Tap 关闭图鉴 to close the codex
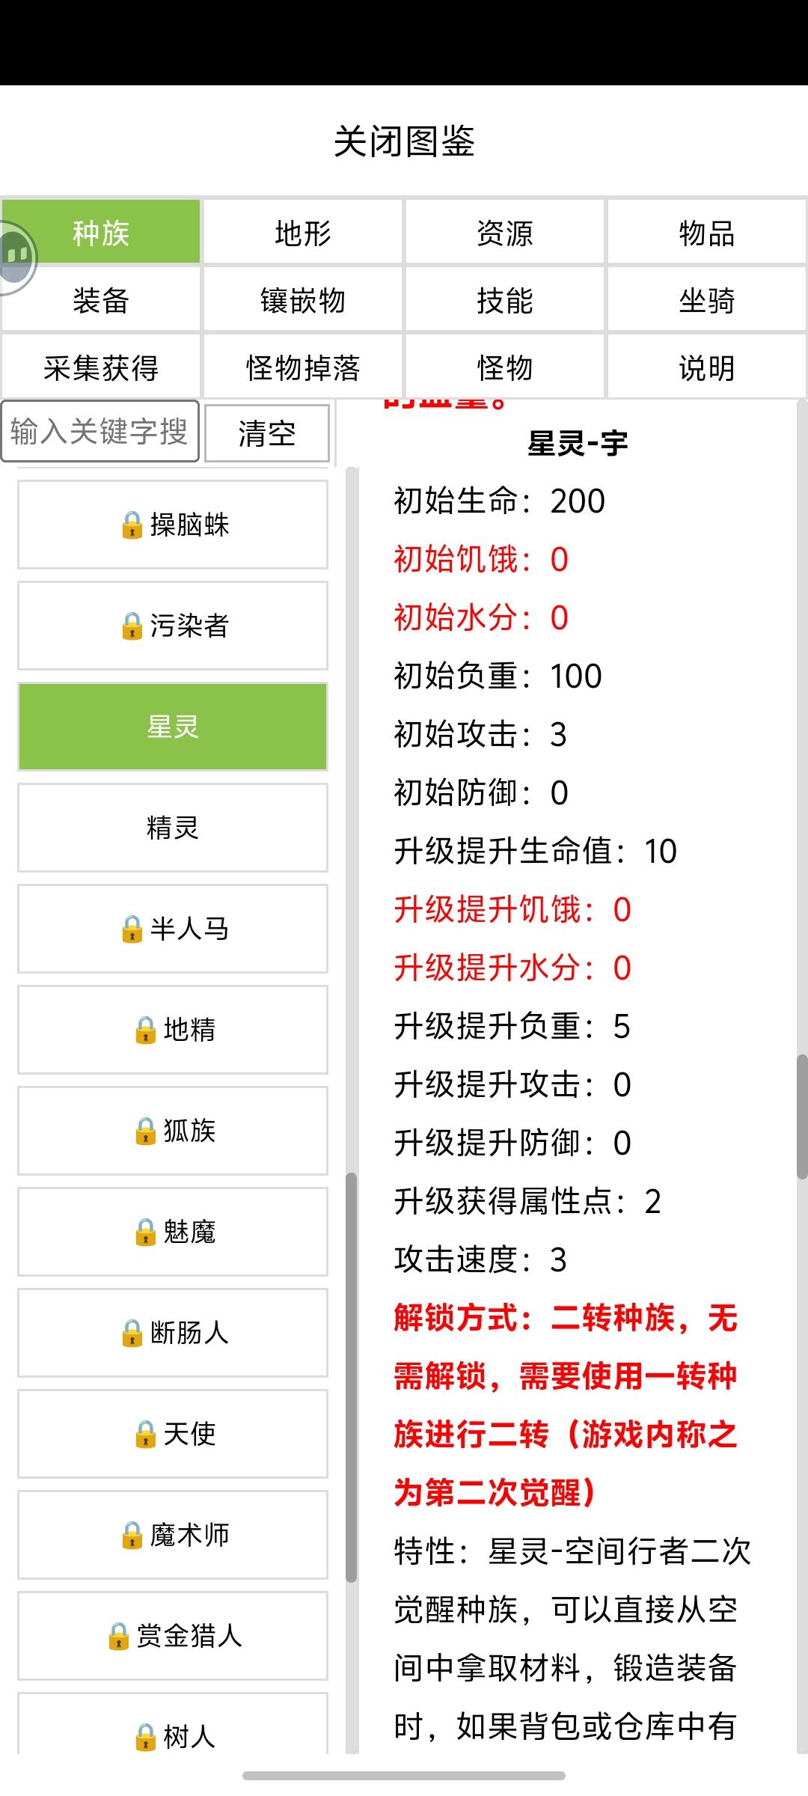This screenshot has height=1796, width=808. pyautogui.click(x=404, y=141)
